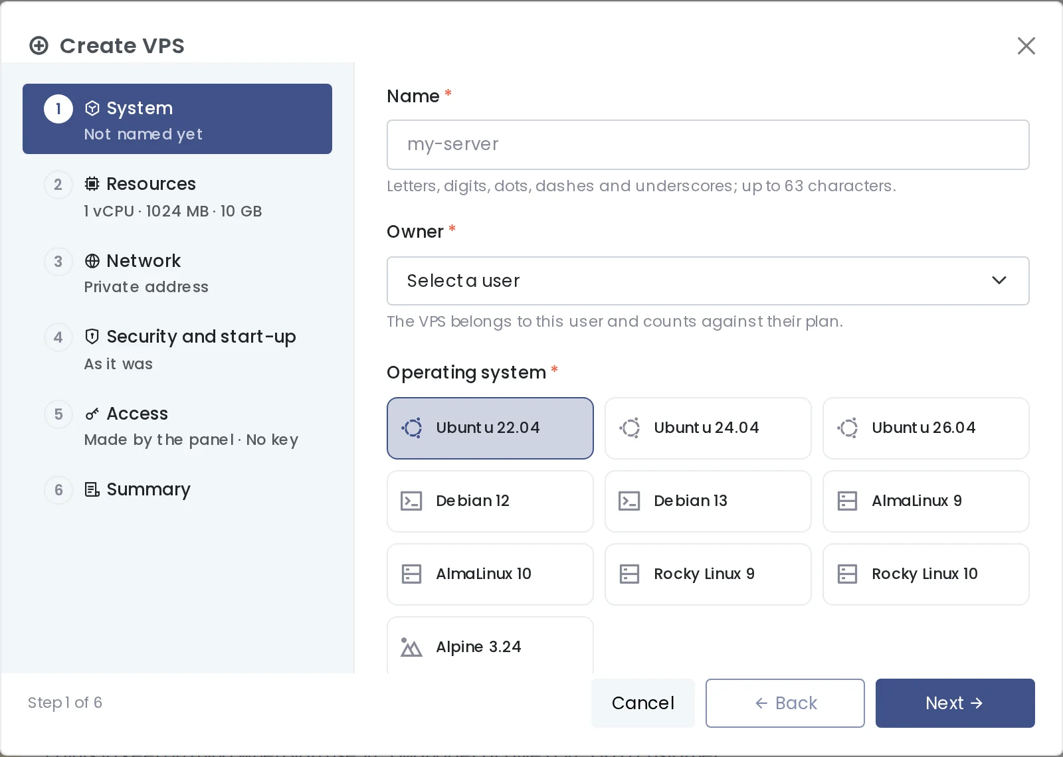Select Rocky Linux 10 operating system
Image resolution: width=1063 pixels, height=757 pixels.
coord(926,574)
